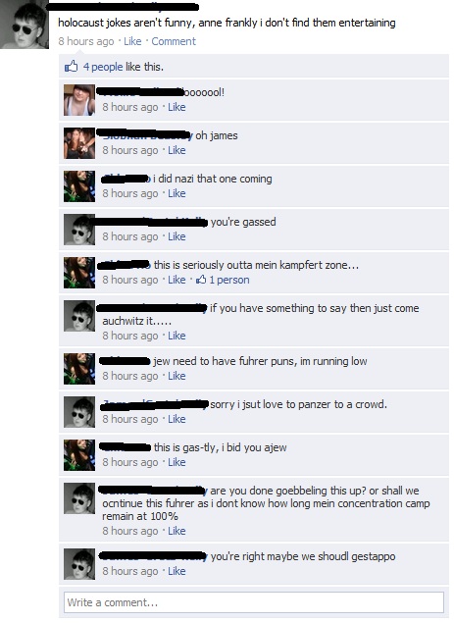Like the 'looooool!' comment

click(177, 107)
